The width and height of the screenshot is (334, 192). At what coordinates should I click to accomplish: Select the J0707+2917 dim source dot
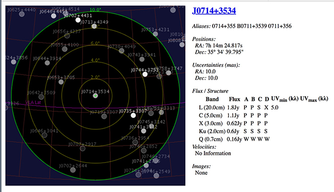(x=82, y=148)
